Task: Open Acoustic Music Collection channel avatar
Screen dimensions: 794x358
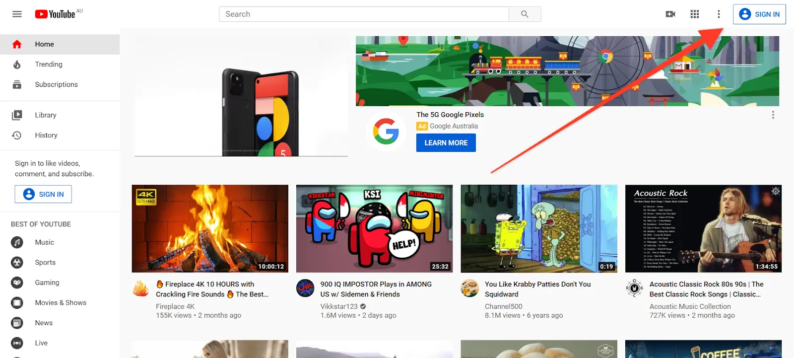Action: (x=634, y=288)
